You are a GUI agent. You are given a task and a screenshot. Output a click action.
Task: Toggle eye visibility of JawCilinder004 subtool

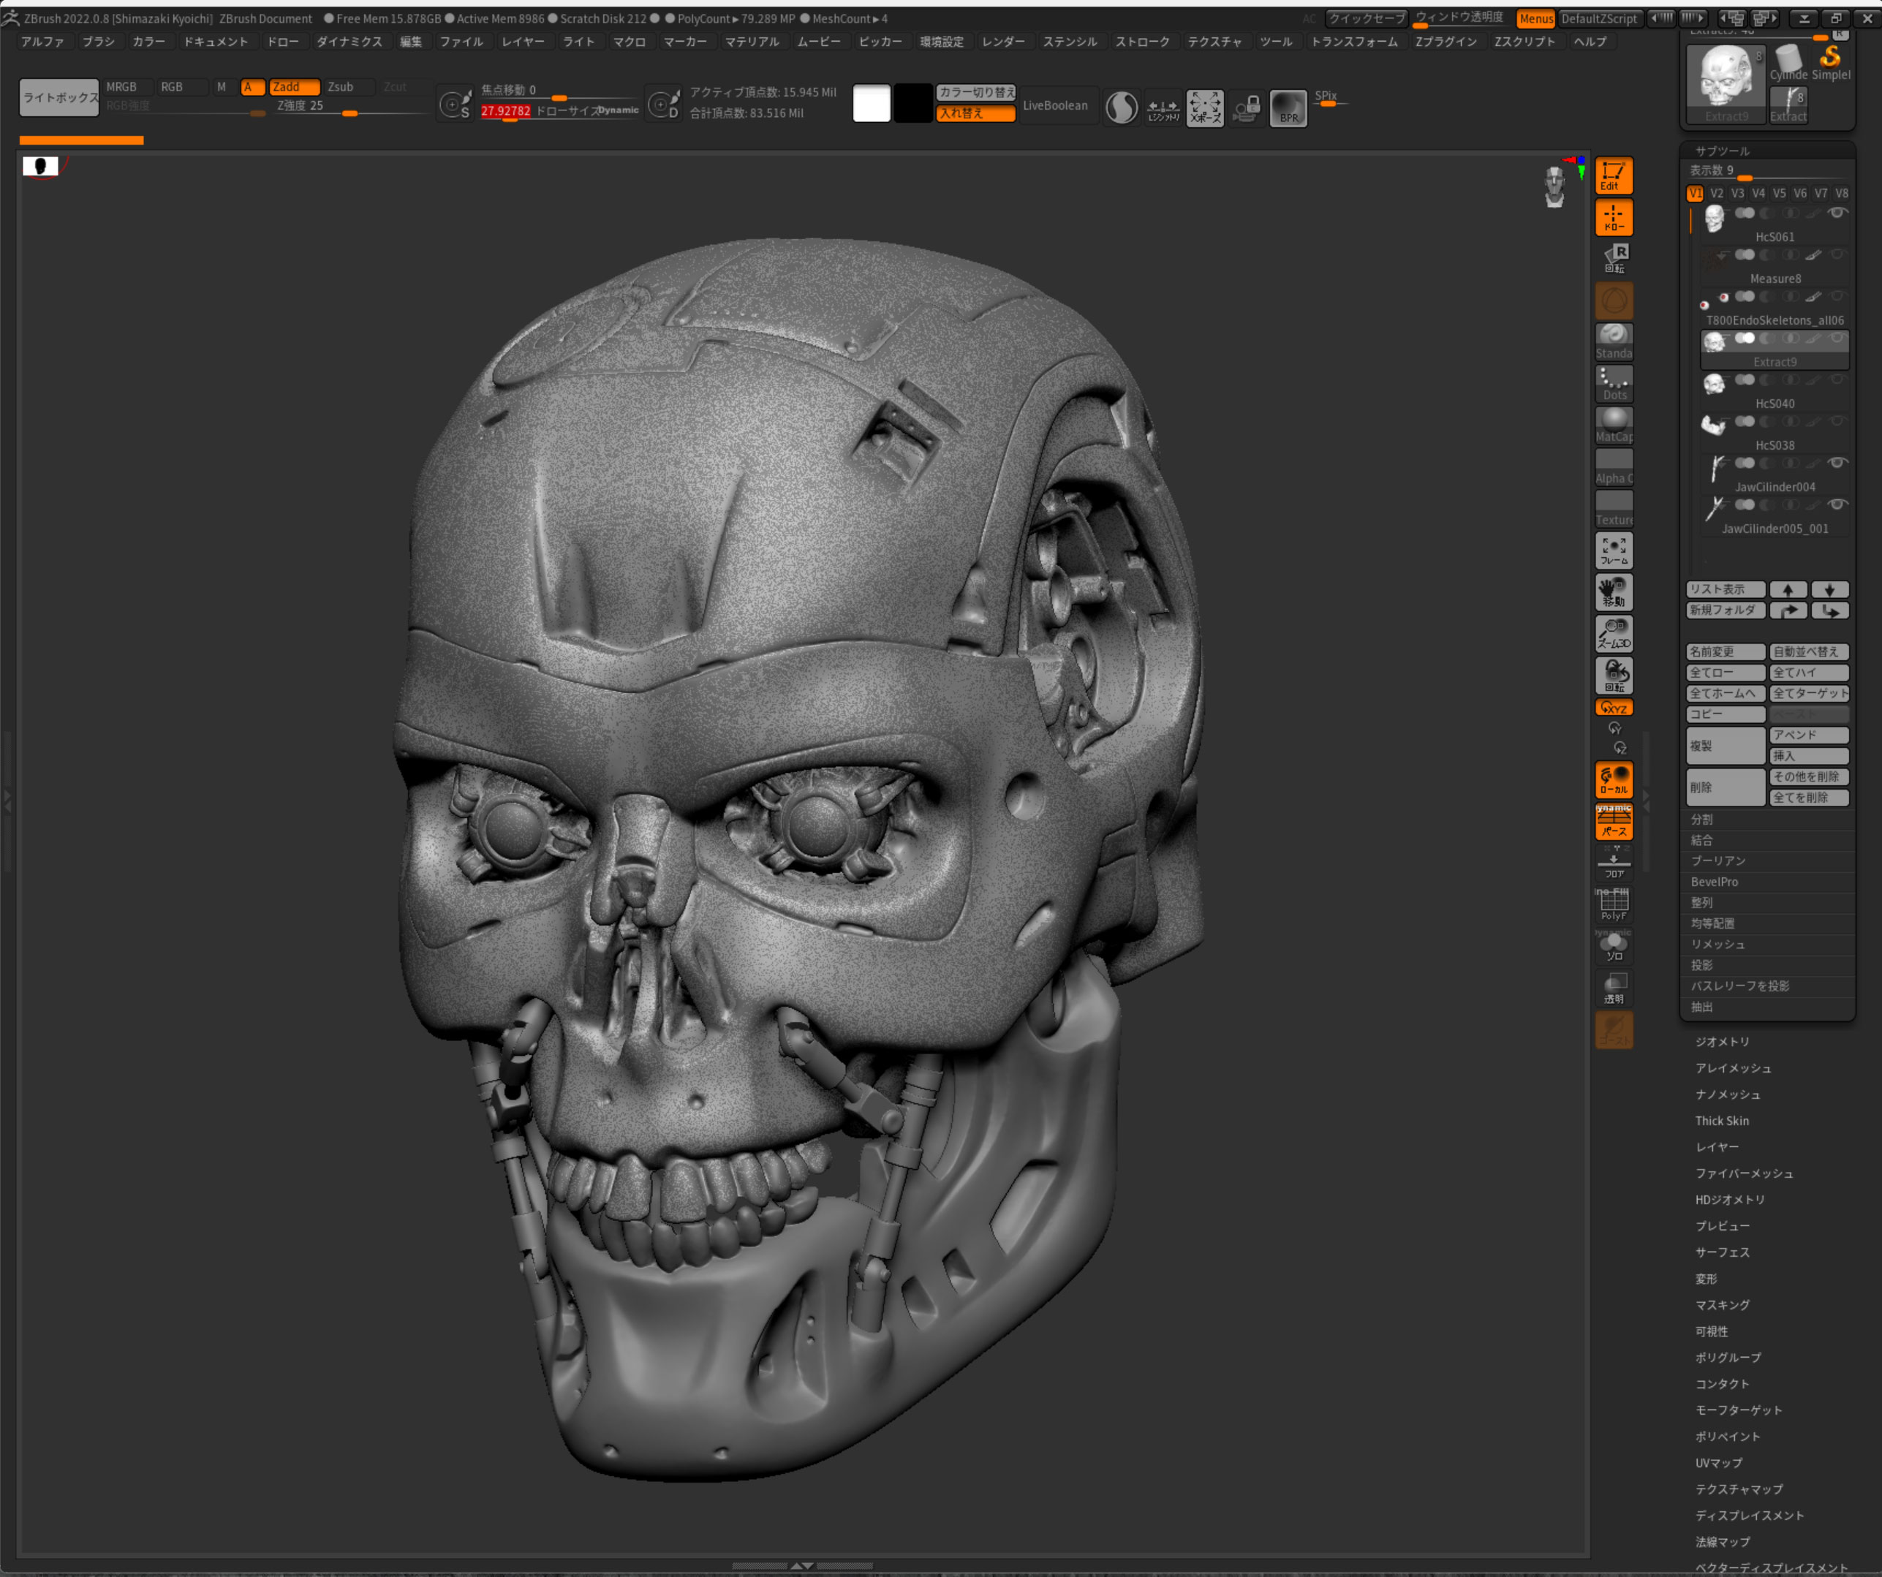point(1837,464)
